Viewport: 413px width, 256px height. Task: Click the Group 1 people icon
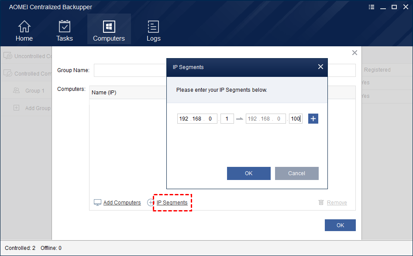[16, 90]
